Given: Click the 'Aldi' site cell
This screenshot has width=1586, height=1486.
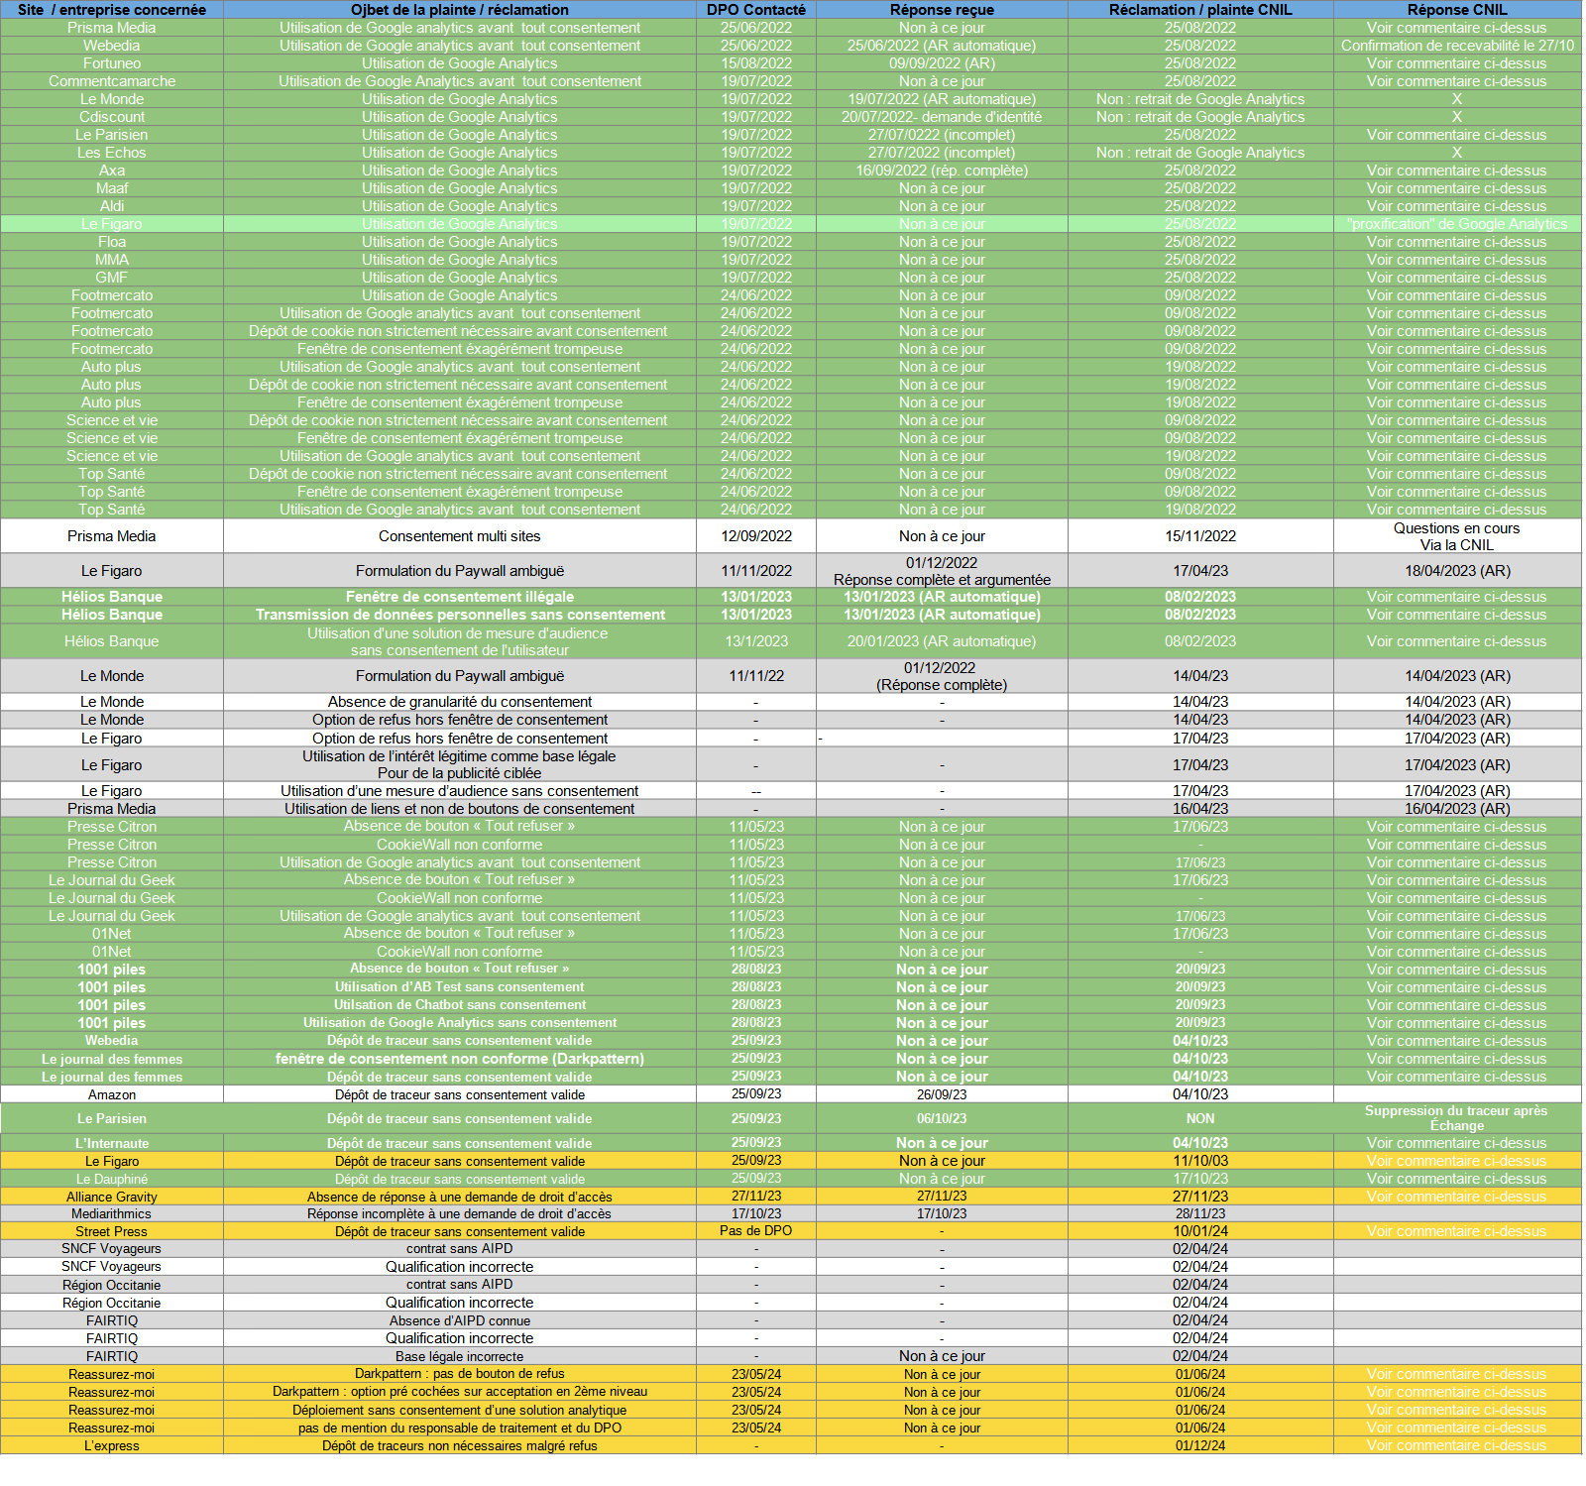Looking at the screenshot, I should [112, 206].
